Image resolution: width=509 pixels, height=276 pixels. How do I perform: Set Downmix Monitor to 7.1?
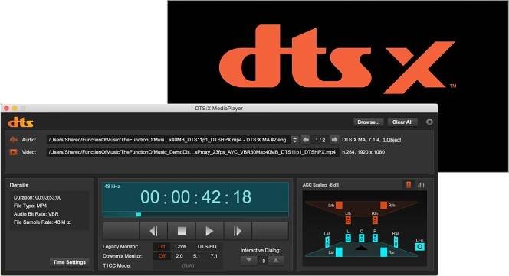(x=214, y=256)
